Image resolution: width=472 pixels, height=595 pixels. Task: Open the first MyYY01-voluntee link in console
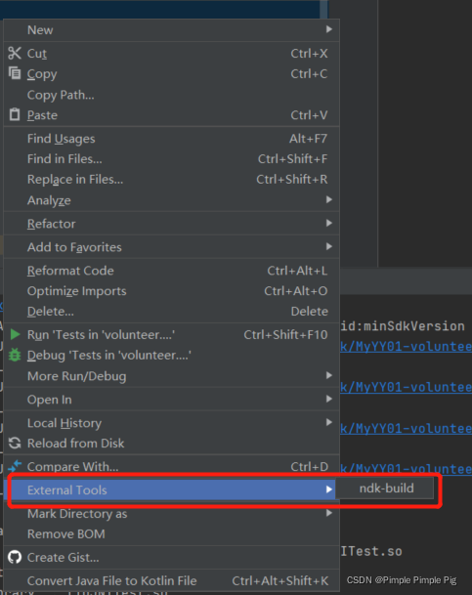point(406,347)
